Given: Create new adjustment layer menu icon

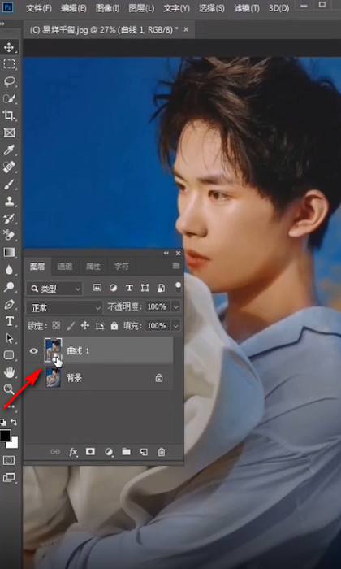Looking at the screenshot, I should pyautogui.click(x=108, y=452).
